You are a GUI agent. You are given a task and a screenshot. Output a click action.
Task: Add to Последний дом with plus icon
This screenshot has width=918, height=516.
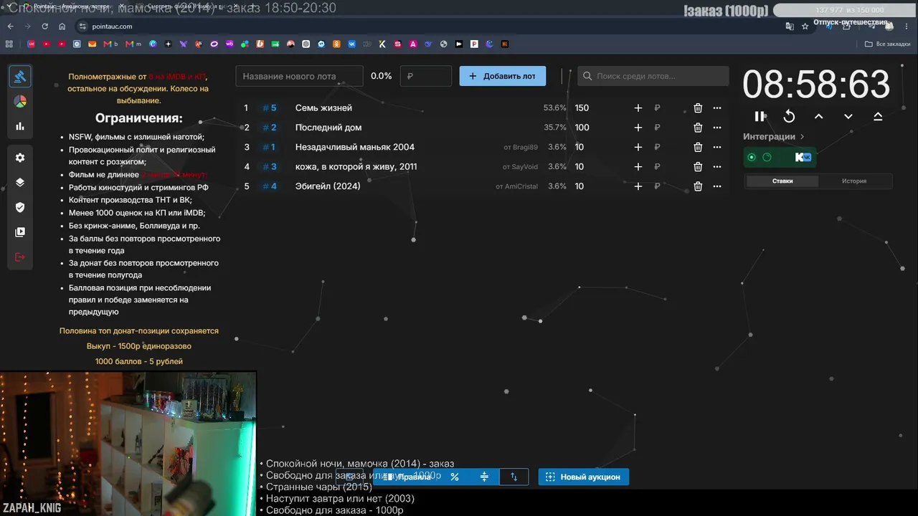pyautogui.click(x=638, y=128)
